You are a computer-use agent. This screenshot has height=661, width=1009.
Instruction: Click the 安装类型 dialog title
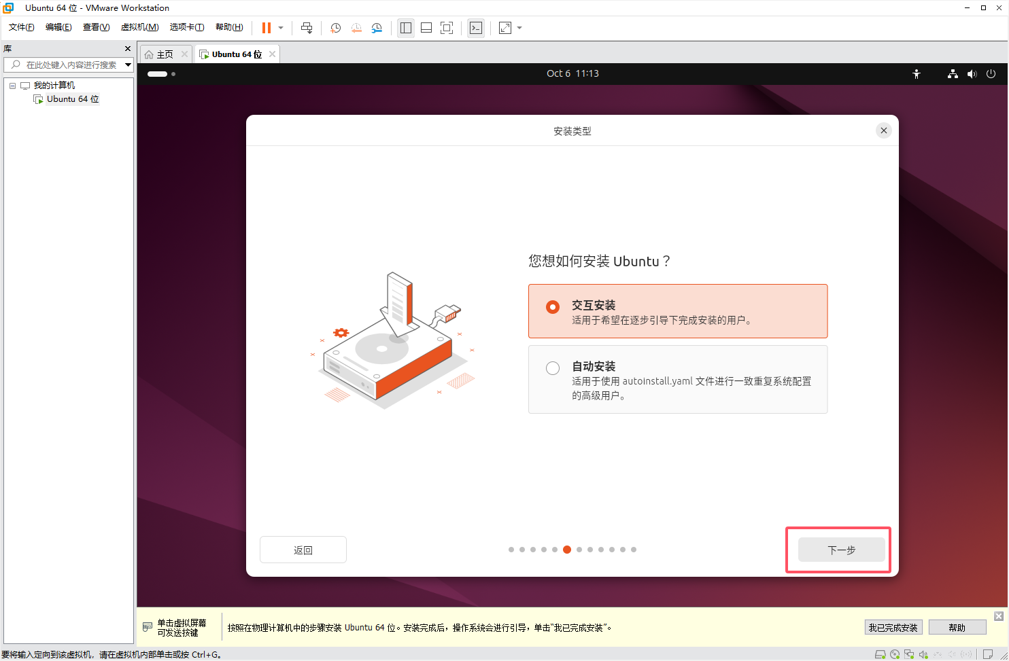pyautogui.click(x=572, y=131)
